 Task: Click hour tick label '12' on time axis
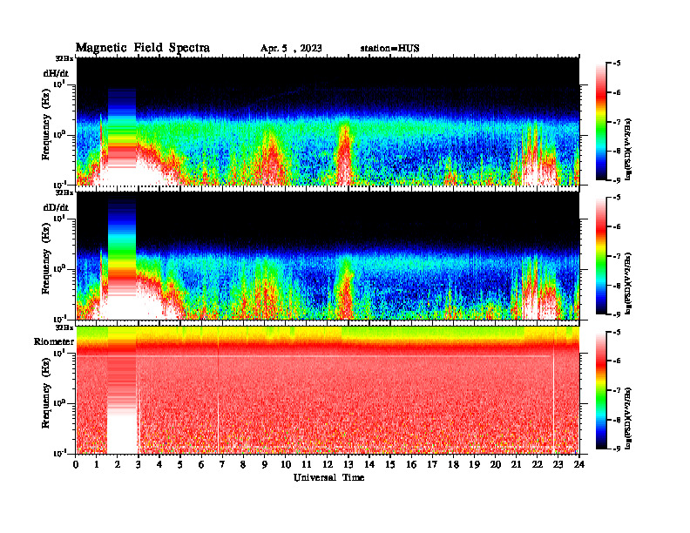coord(328,465)
